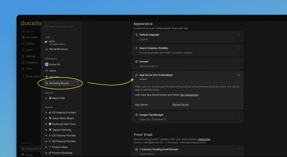Open the Default language setting chevron
The image size is (287, 157).
coord(239,35)
